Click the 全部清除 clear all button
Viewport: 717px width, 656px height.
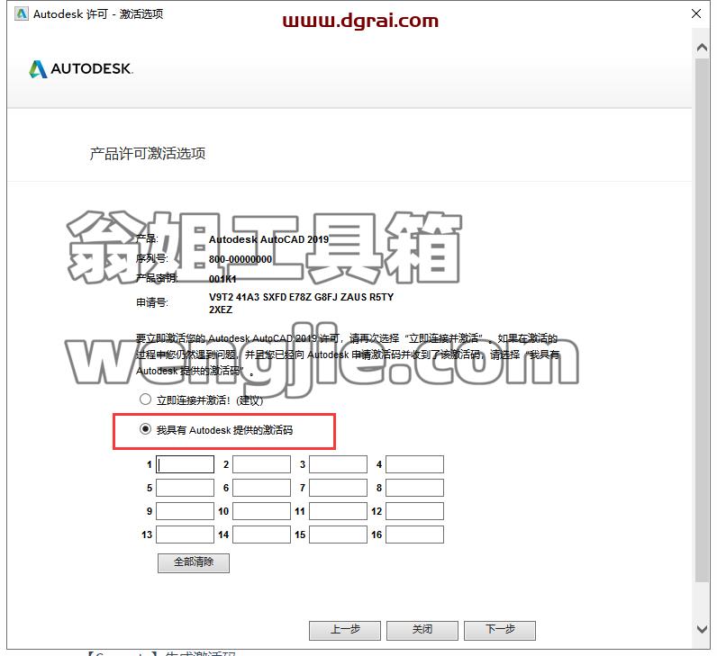[194, 562]
